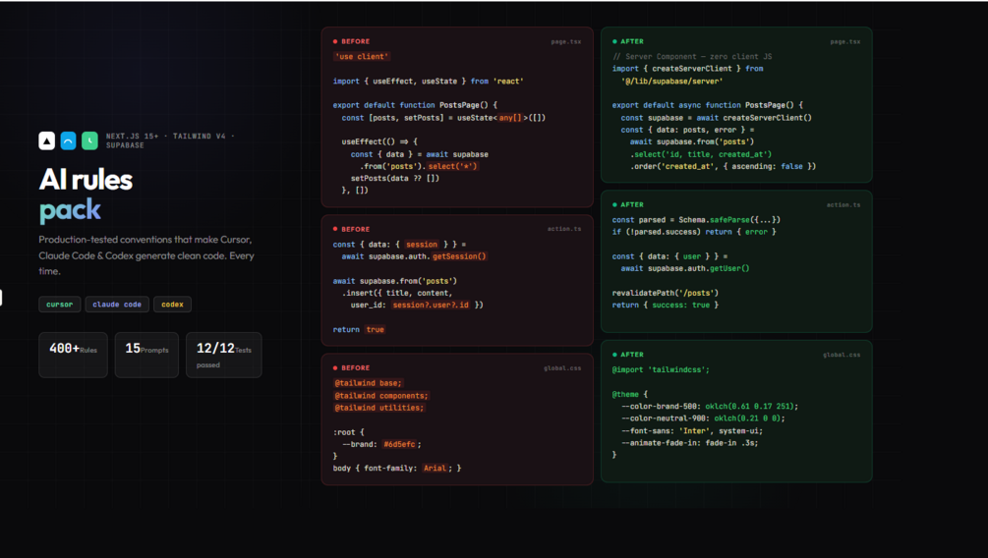988x558 pixels.
Task: Click red BEFORE dot above 'use client' code
Action: [335, 41]
